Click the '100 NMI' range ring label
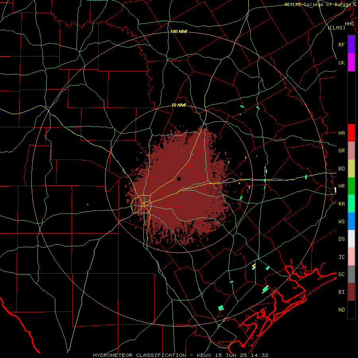The height and width of the screenshot is (358, 358). coord(179,31)
